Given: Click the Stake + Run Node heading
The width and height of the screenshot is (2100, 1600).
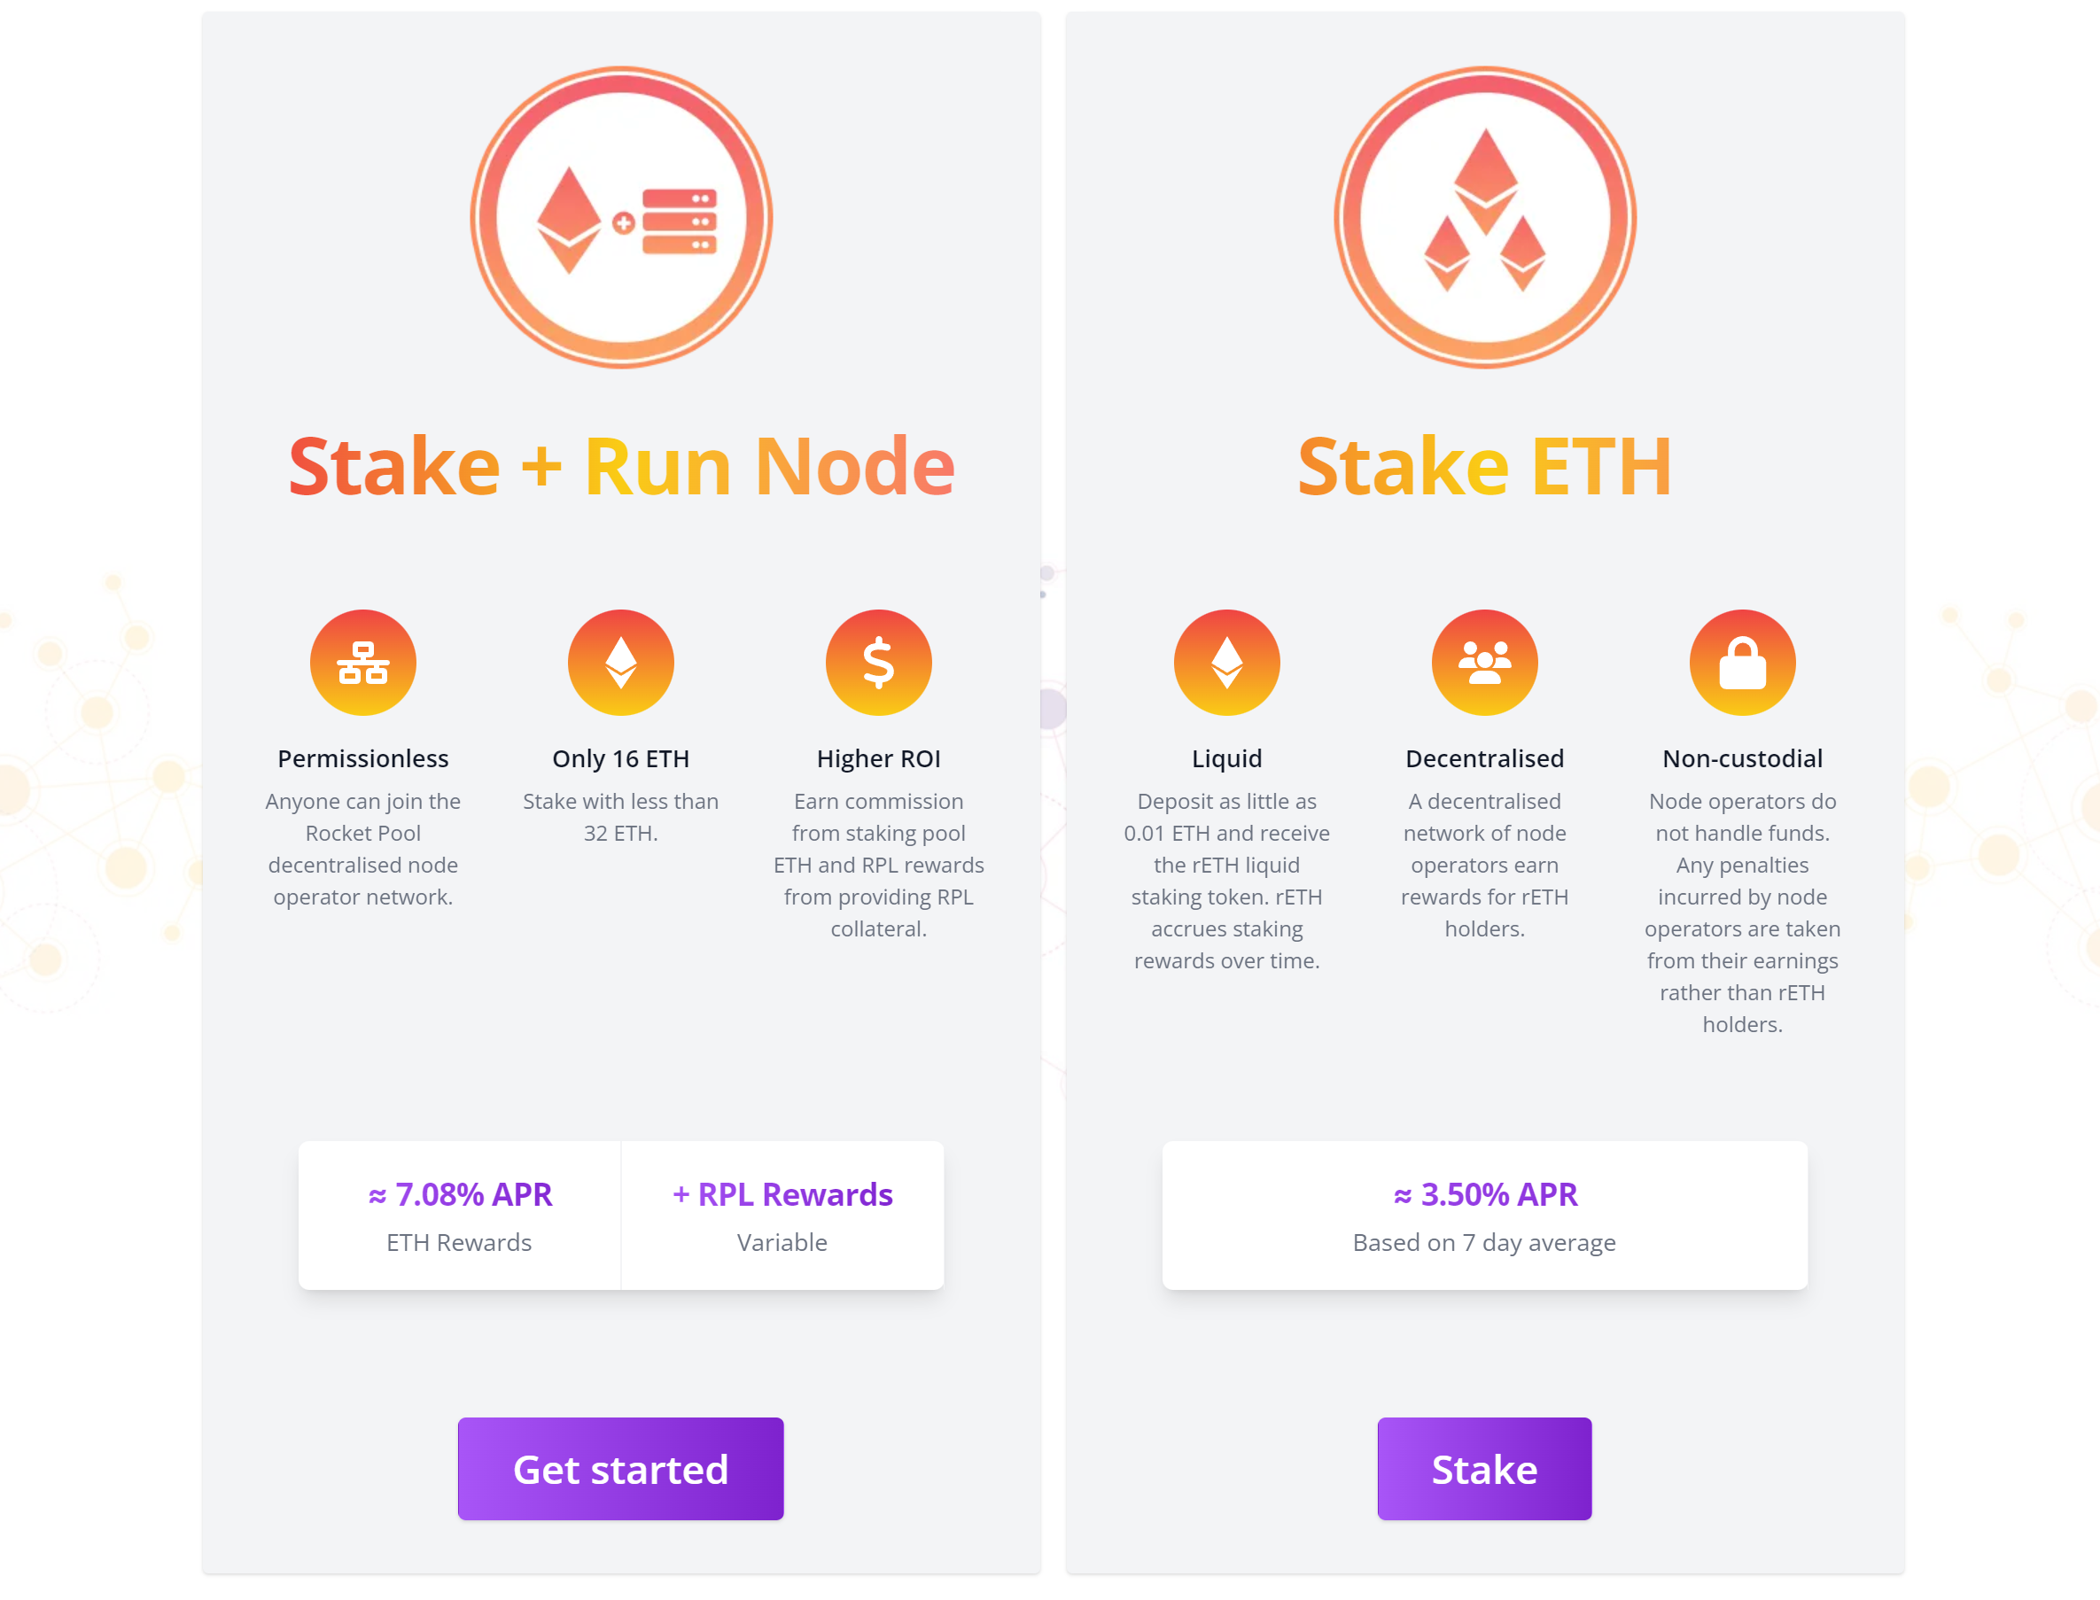Looking at the screenshot, I should [x=621, y=467].
